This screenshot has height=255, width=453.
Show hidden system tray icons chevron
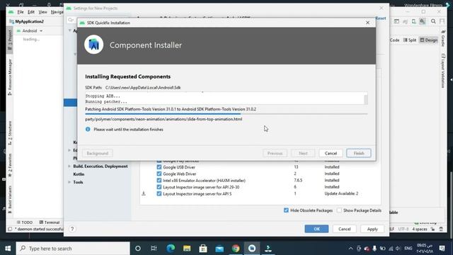350,249
